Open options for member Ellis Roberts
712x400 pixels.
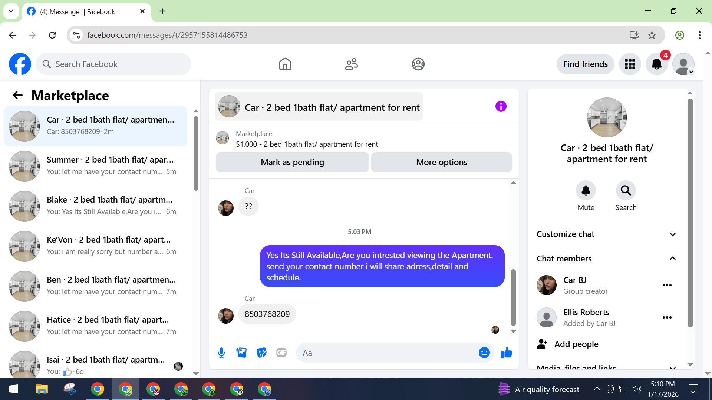[667, 317]
